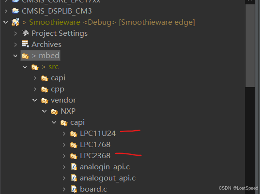Collapse the mbed folder
The height and width of the screenshot is (194, 260).
tap(15, 56)
